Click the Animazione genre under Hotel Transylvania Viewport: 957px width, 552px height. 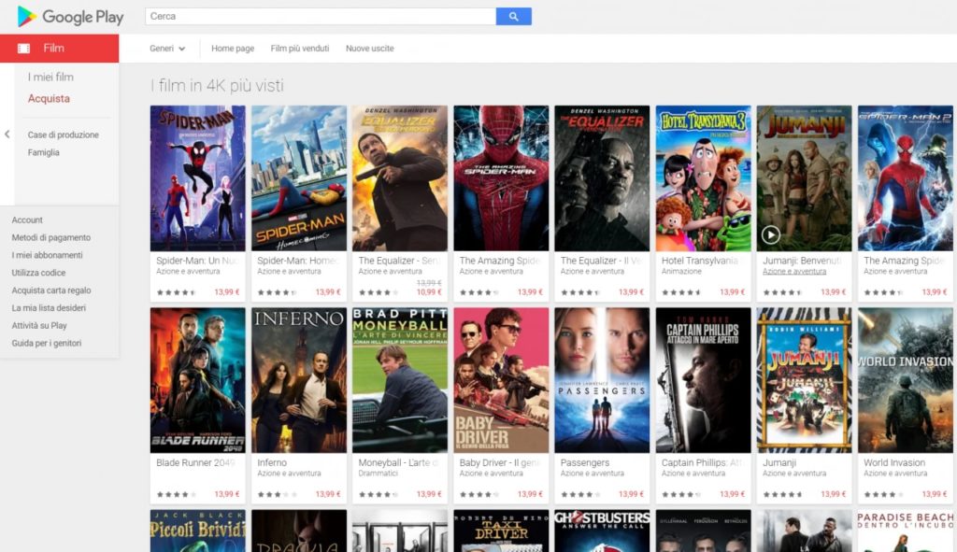(681, 272)
